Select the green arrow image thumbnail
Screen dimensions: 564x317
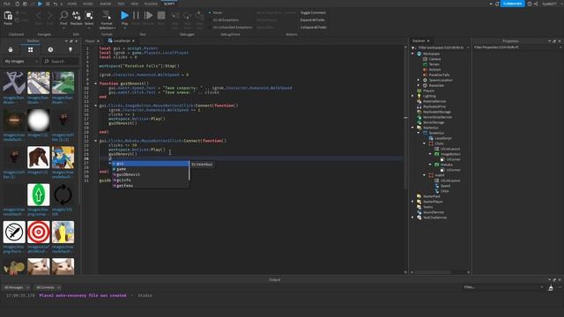39,195
